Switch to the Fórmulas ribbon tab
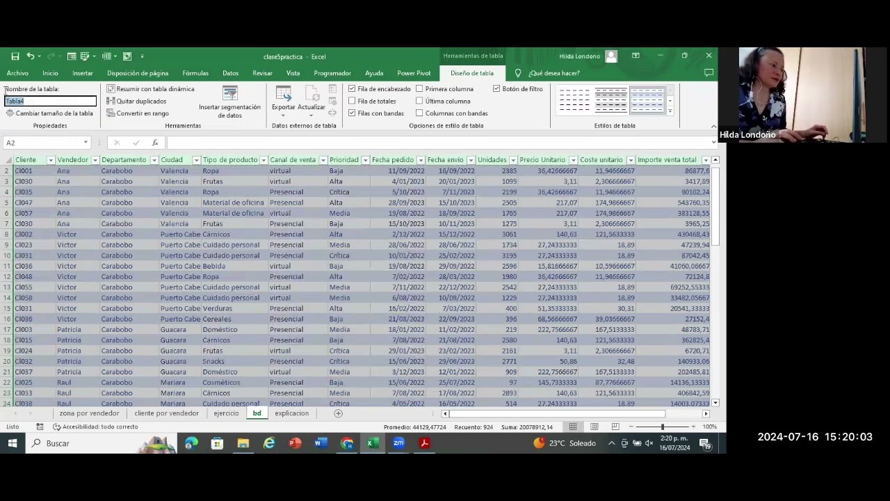 [195, 73]
